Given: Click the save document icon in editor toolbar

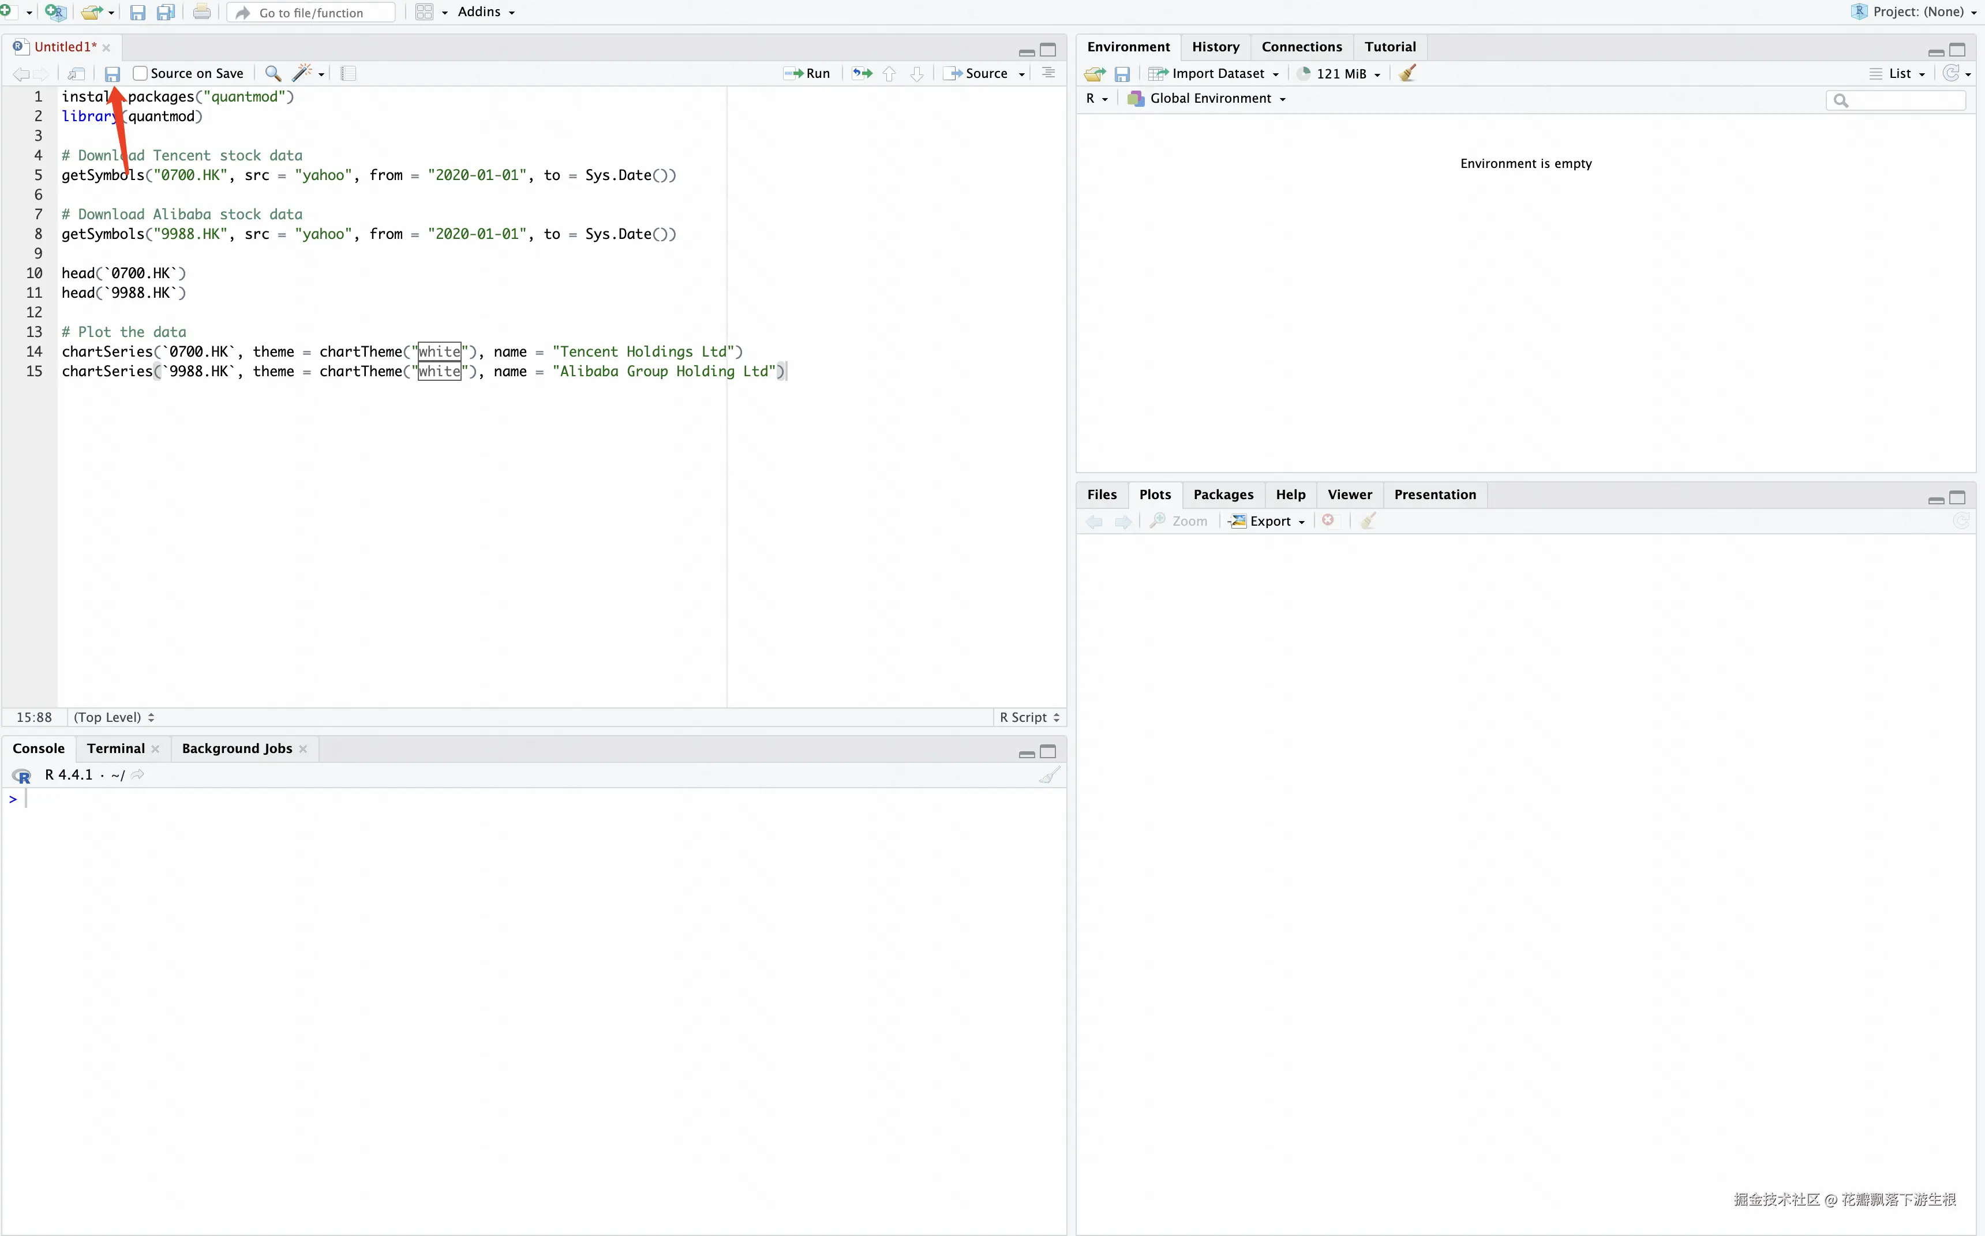Looking at the screenshot, I should pyautogui.click(x=112, y=74).
